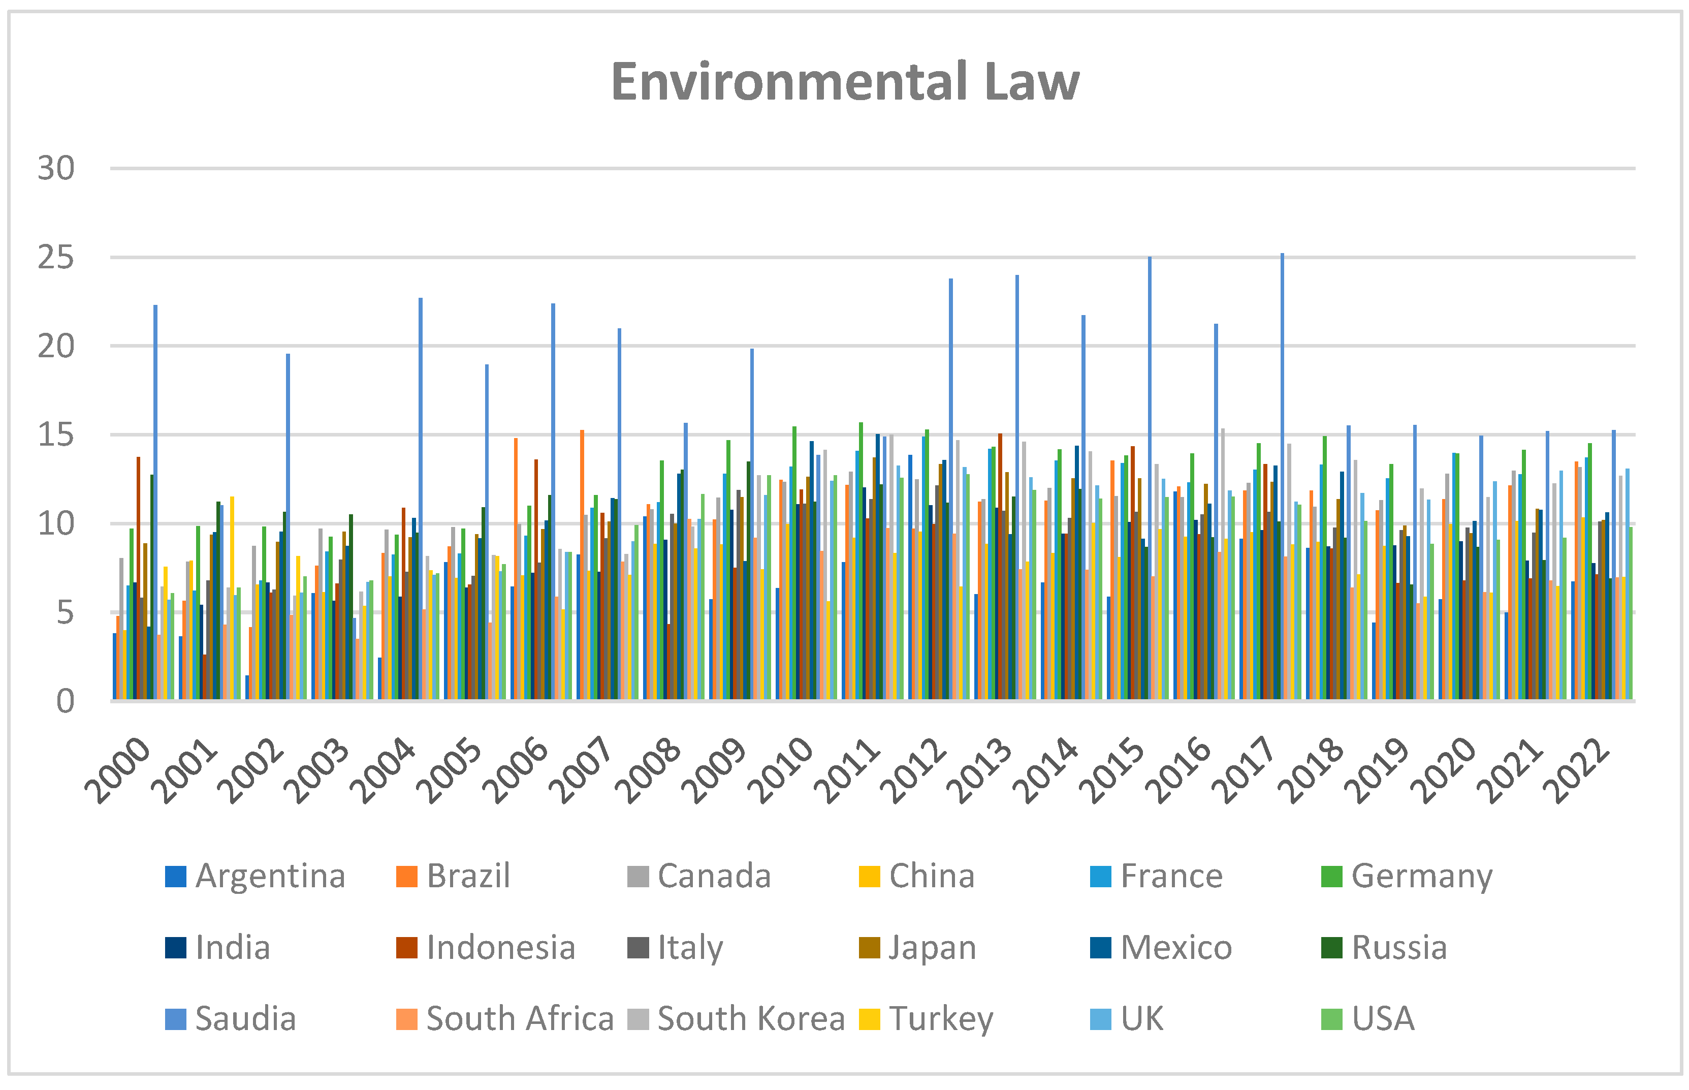Click the 2000 year axis label
This screenshot has width=1689, height=1090.
(118, 770)
